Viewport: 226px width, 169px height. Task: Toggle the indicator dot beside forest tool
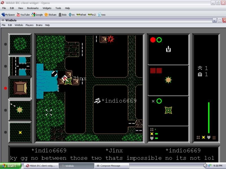(x=5, y=44)
